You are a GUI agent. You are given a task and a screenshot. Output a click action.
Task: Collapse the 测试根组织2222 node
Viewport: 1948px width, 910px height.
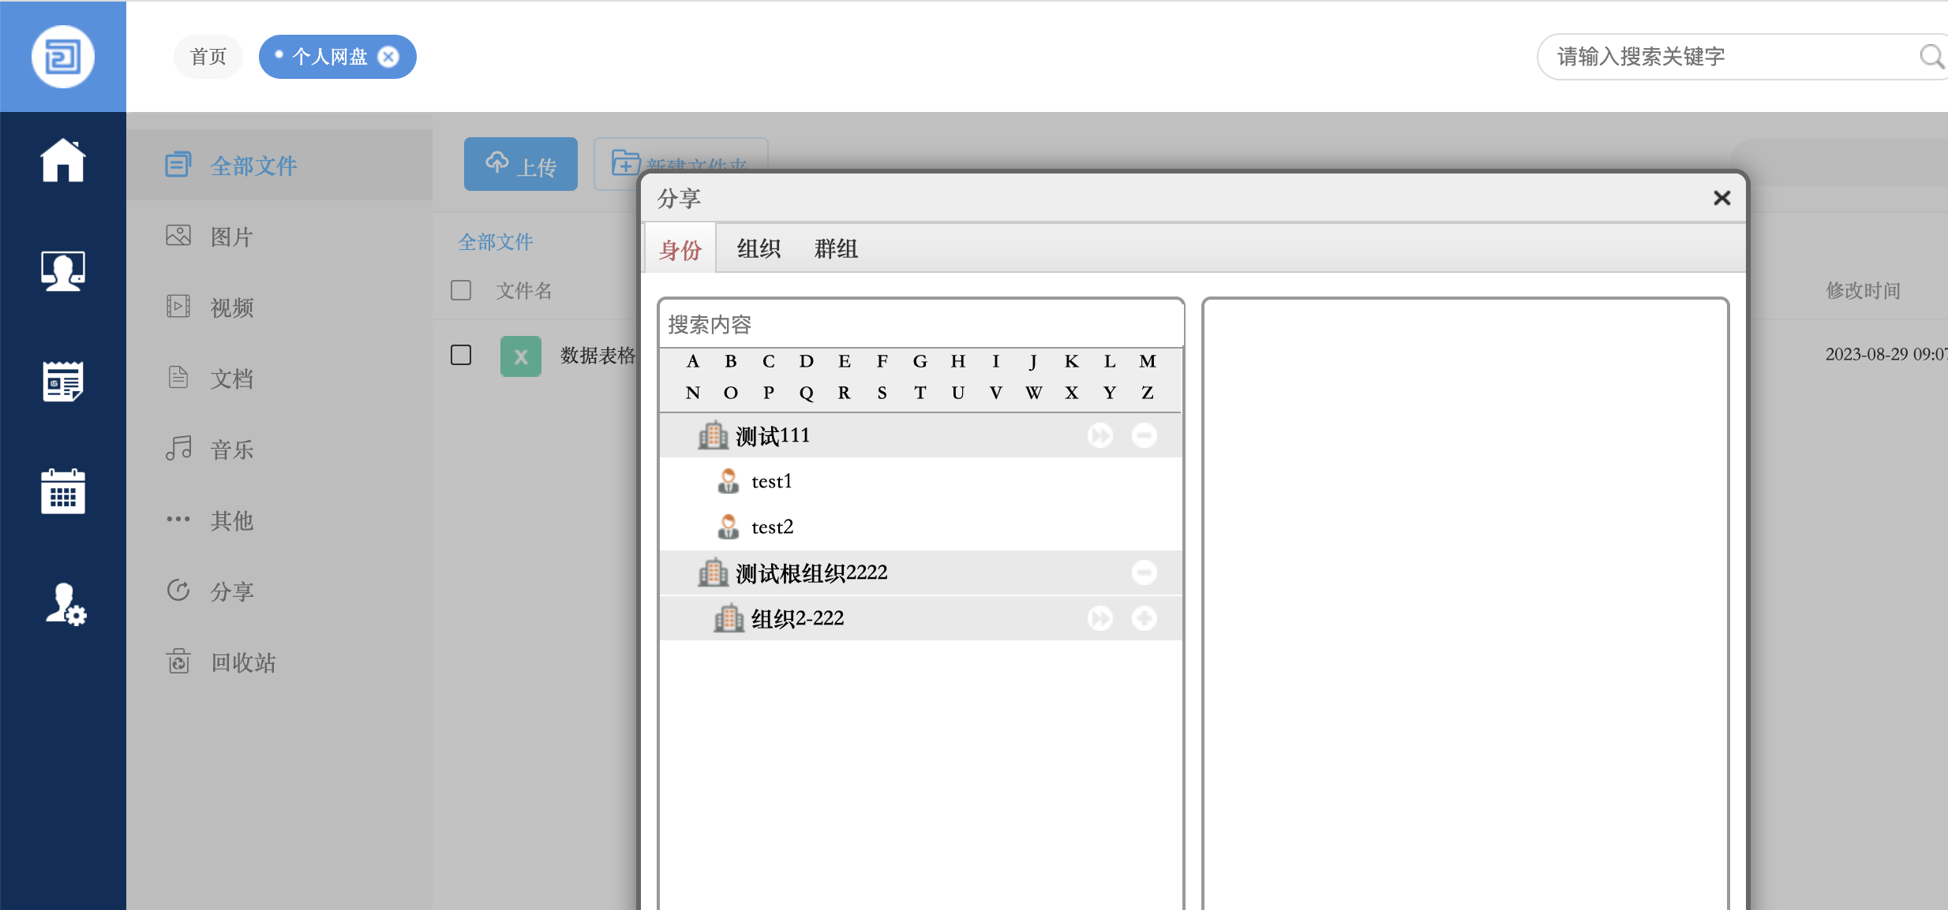click(x=1144, y=572)
